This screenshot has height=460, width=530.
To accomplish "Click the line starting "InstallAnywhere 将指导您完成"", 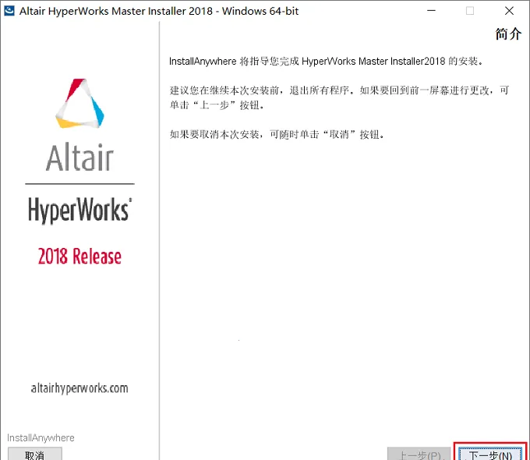I will [x=326, y=62].
